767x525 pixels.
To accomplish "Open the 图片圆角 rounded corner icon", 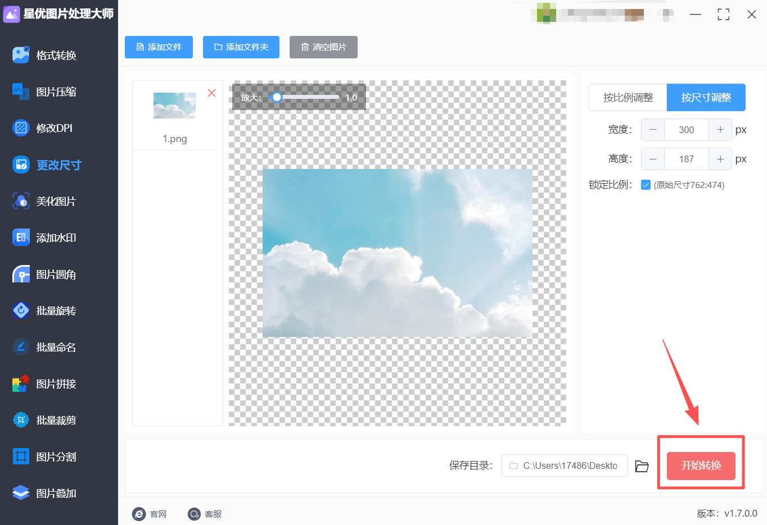I will click(21, 275).
